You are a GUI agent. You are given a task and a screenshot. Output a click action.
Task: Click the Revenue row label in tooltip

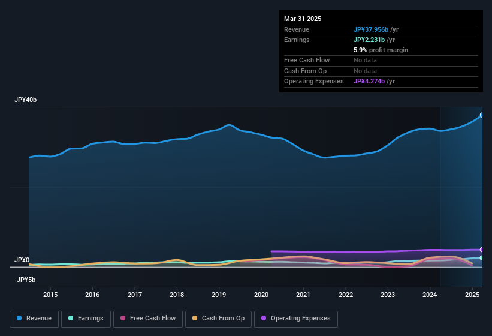pos(296,29)
